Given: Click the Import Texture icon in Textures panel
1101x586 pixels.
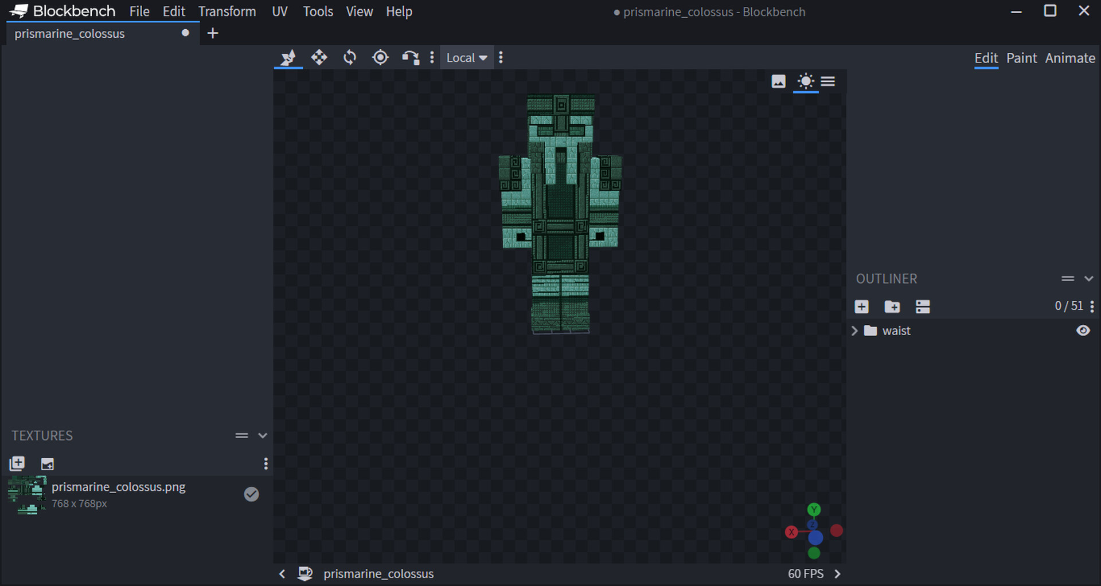Looking at the screenshot, I should pos(17,463).
